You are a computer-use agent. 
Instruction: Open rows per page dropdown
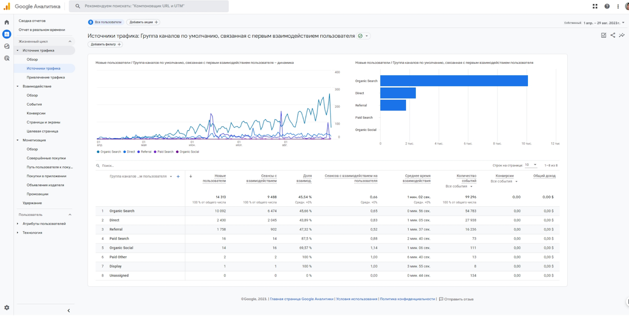point(531,165)
